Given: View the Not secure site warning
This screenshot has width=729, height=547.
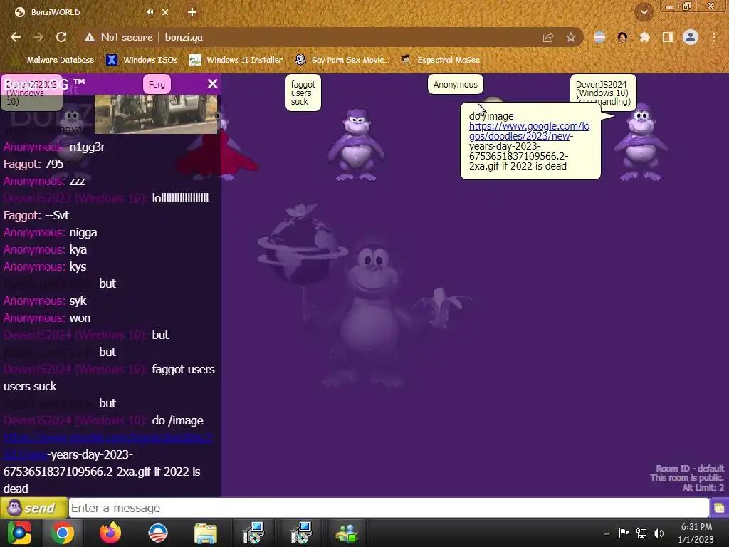Looking at the screenshot, I should pyautogui.click(x=119, y=37).
